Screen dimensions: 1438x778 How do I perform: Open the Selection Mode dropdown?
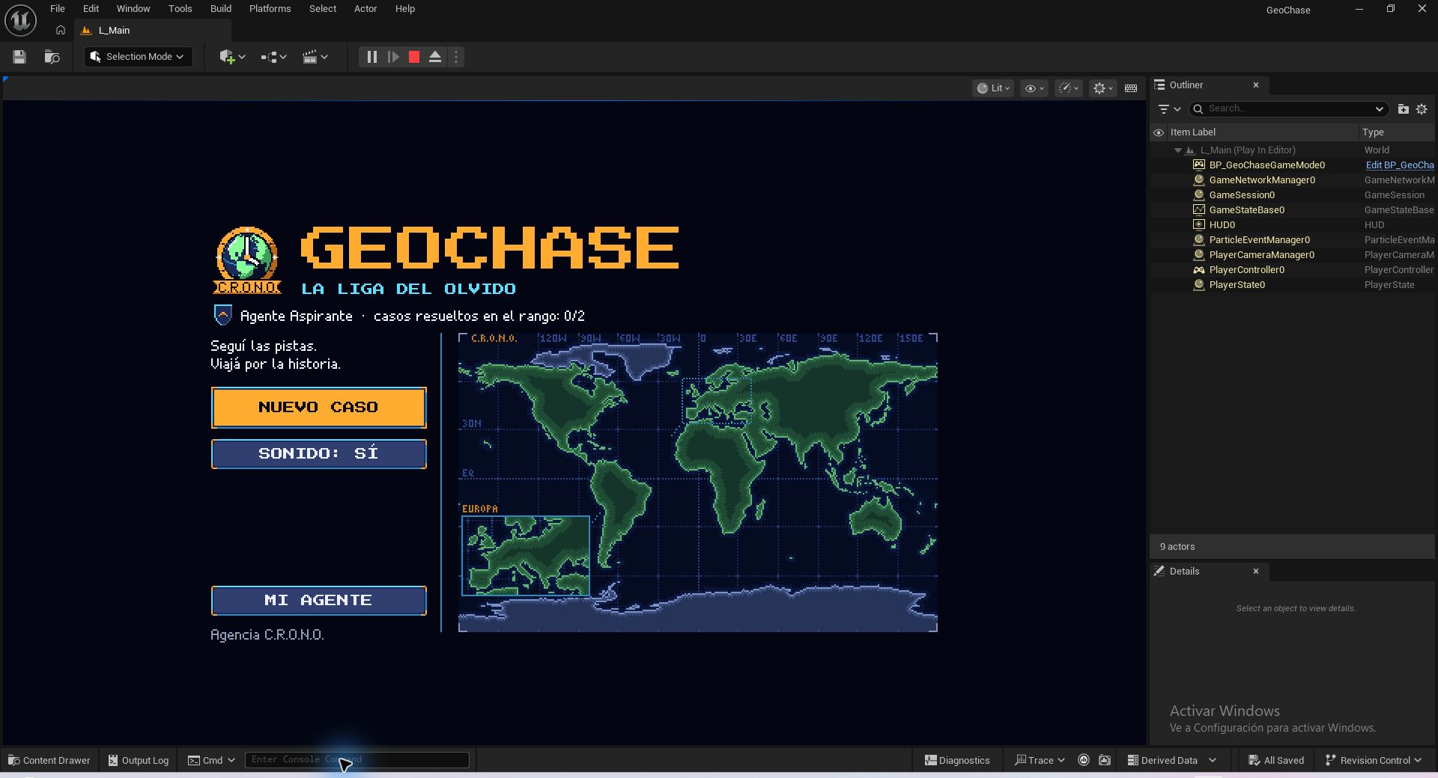pyautogui.click(x=139, y=57)
